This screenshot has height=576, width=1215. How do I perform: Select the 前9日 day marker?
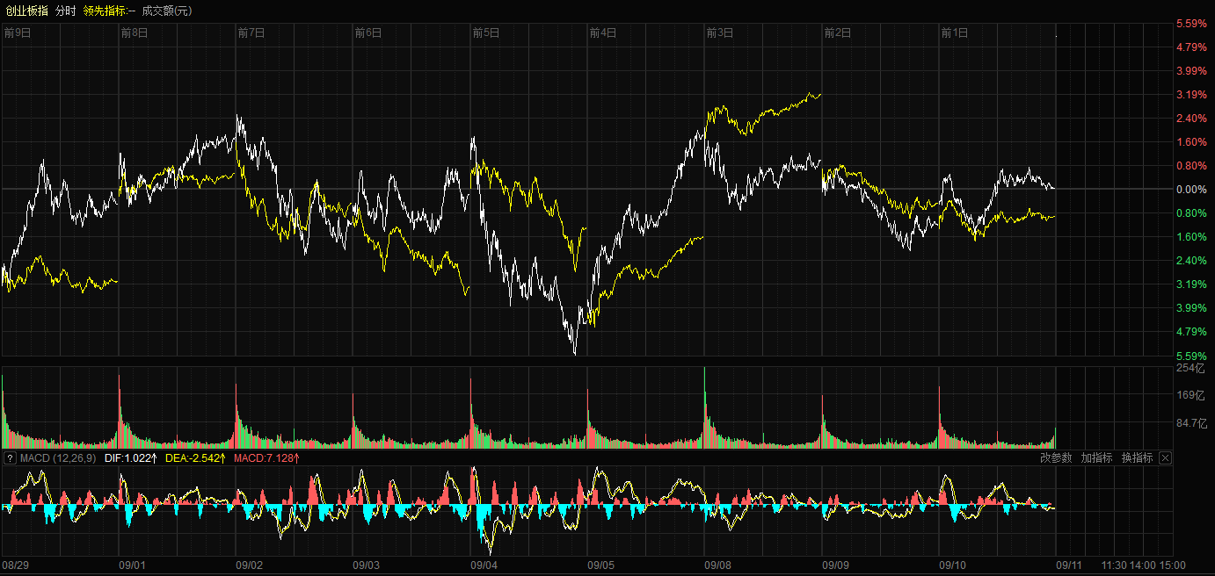(18, 32)
